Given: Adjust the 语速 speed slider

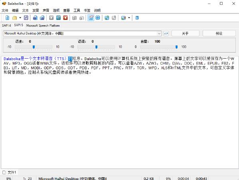Looking at the screenshot, I should tap(34, 47).
